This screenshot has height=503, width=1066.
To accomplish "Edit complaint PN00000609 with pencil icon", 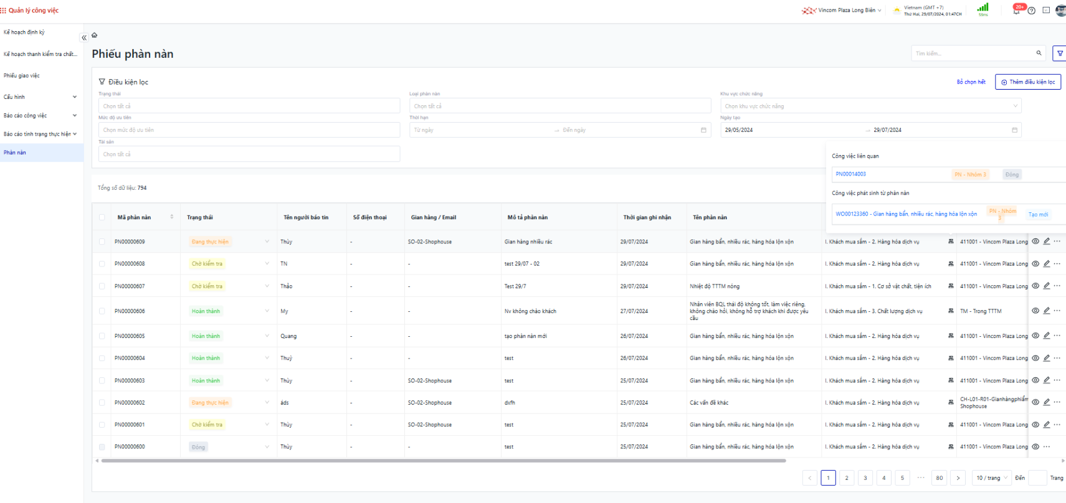I will (x=1047, y=242).
